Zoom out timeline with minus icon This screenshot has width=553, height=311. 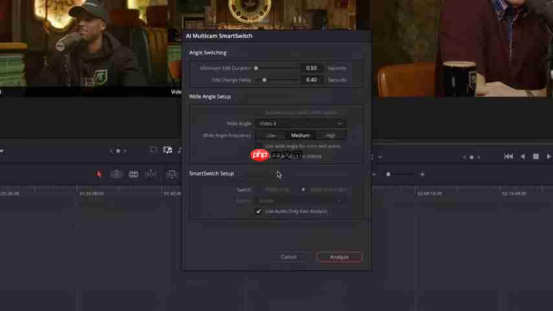tap(374, 174)
